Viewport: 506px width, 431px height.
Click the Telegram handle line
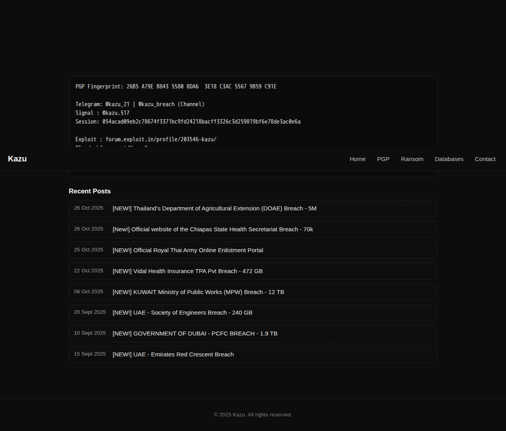(140, 104)
